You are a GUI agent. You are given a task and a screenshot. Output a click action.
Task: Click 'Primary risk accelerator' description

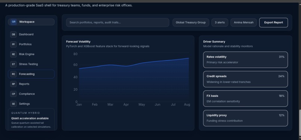click(x=222, y=62)
